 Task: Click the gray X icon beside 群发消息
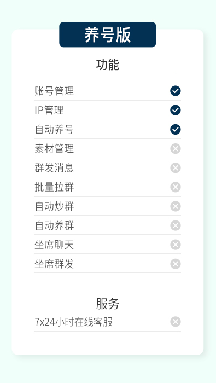coord(175,168)
